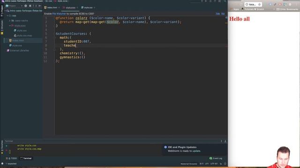The width and height of the screenshot is (300, 168).
Task: Collapse the css folder in the tree
Action: tap(7, 15)
